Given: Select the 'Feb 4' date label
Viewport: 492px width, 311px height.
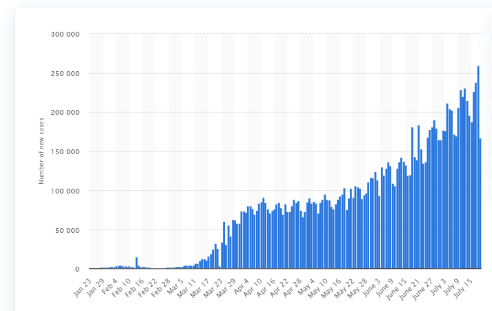Looking at the screenshot, I should tap(110, 286).
